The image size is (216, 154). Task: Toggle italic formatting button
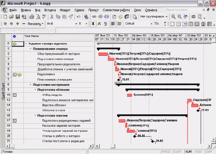99,24
